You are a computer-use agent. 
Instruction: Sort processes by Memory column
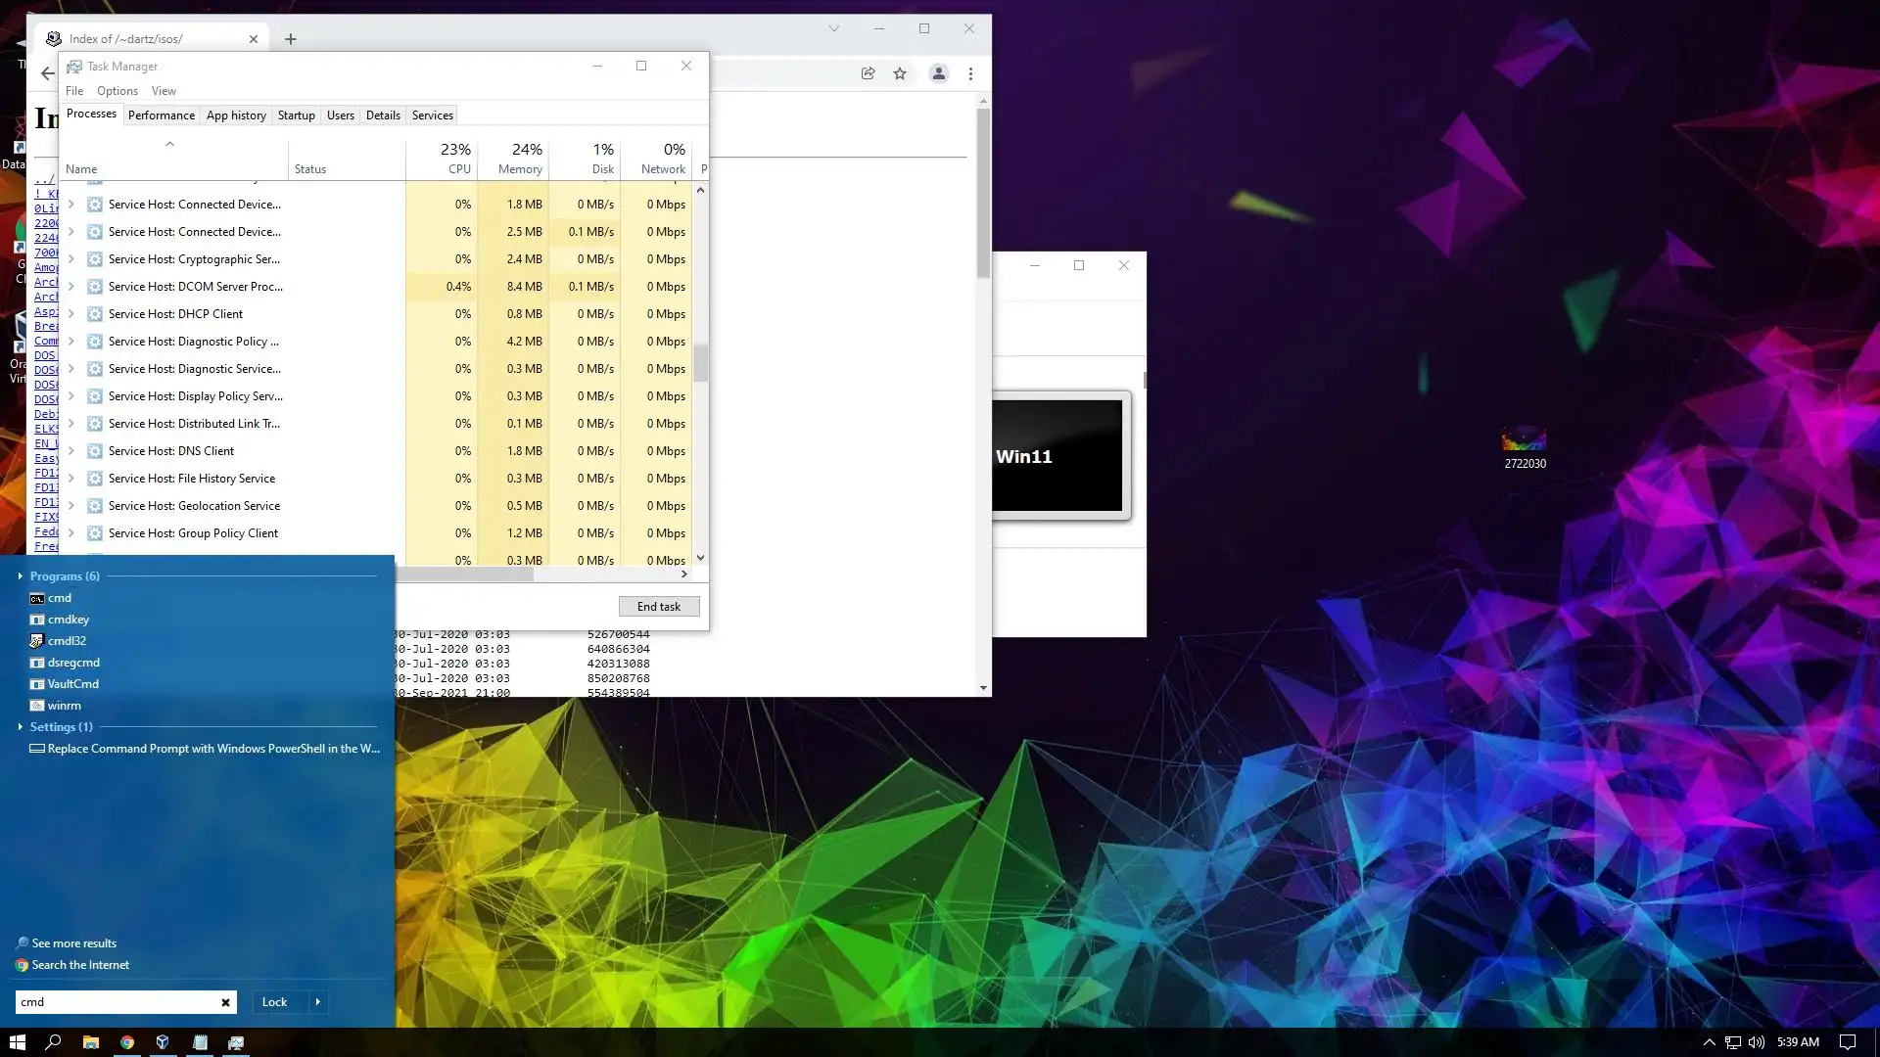pyautogui.click(x=519, y=158)
